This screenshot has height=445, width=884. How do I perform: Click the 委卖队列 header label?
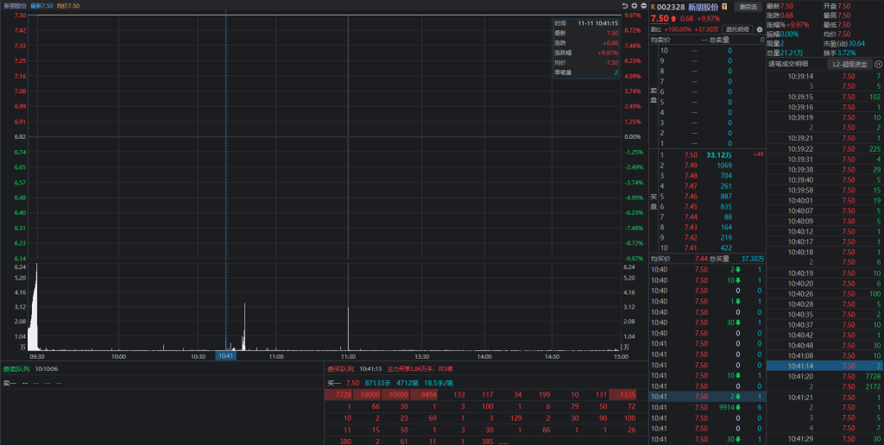coord(16,368)
